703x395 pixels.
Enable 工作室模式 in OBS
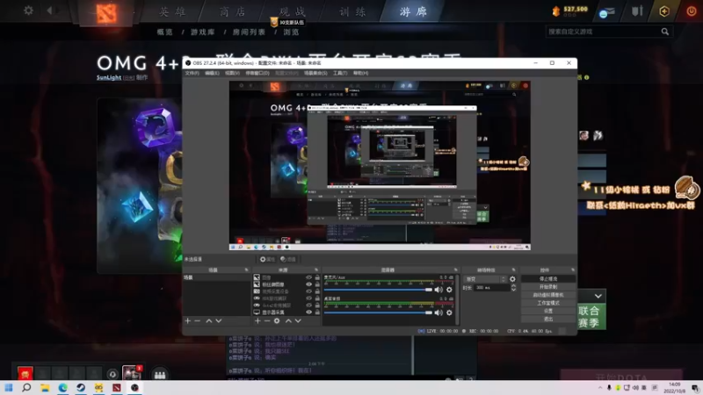(x=548, y=303)
